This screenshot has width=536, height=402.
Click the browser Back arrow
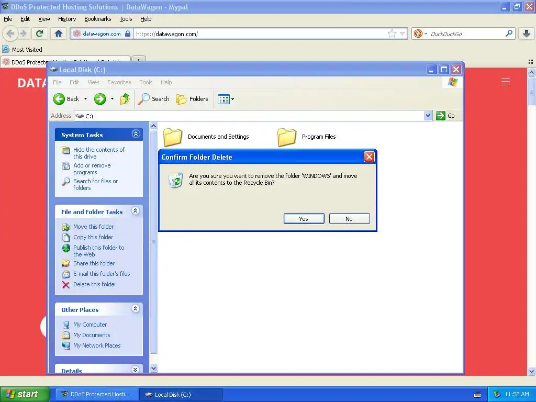point(10,33)
